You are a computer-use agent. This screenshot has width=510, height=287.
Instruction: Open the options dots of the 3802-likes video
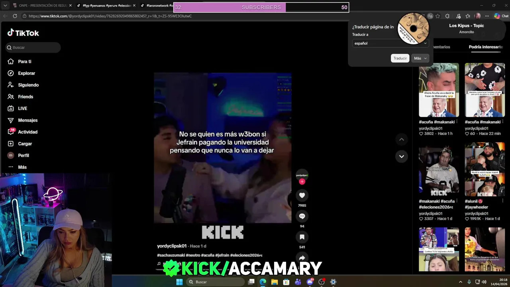click(x=457, y=122)
